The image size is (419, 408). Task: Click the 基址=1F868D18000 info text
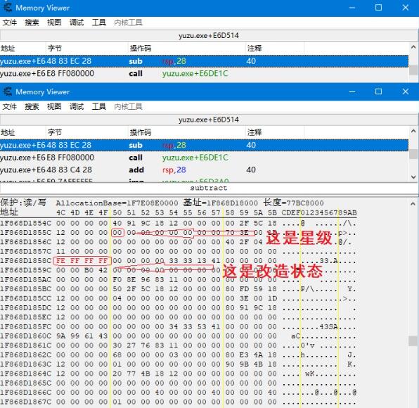221,203
